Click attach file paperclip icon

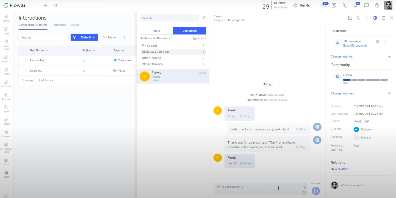click(305, 187)
